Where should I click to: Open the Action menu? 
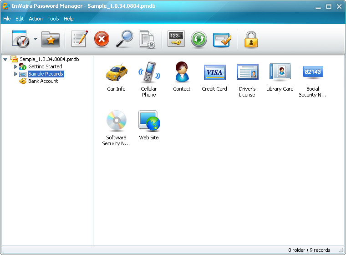(36, 19)
